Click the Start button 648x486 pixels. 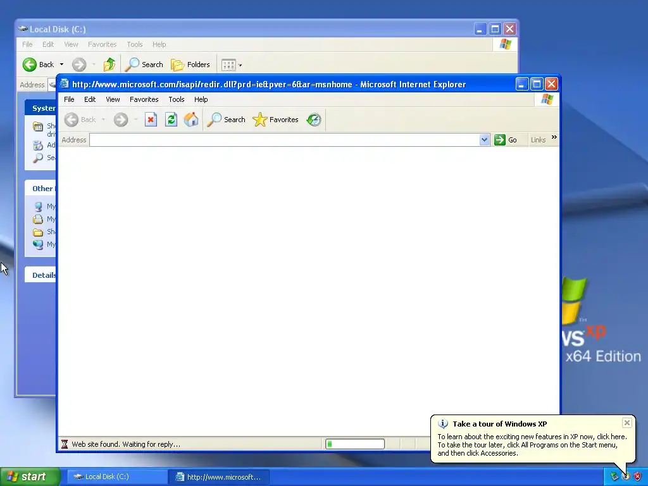pyautogui.click(x=30, y=477)
